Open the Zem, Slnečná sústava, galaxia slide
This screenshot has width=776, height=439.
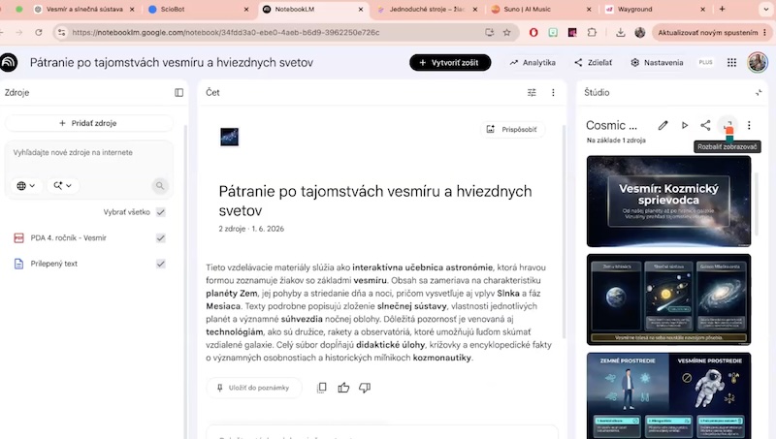point(668,299)
